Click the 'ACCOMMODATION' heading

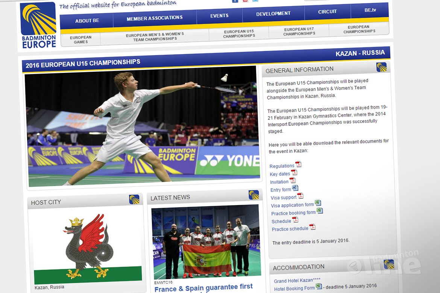299,267
